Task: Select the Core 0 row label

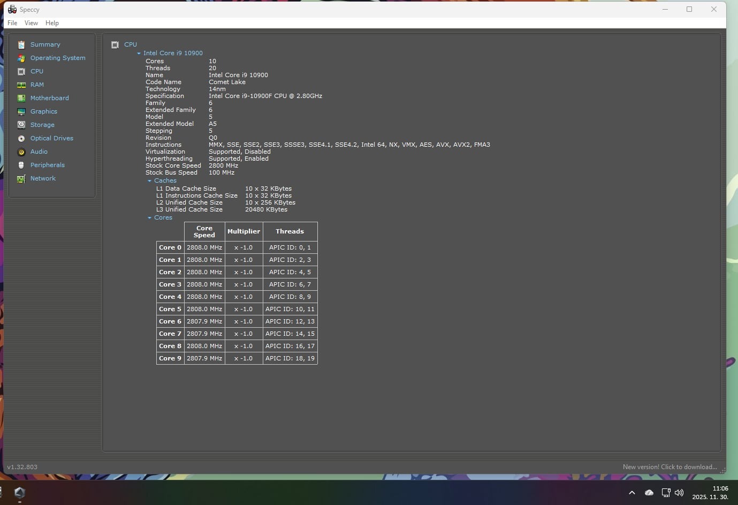Action: (x=170, y=247)
